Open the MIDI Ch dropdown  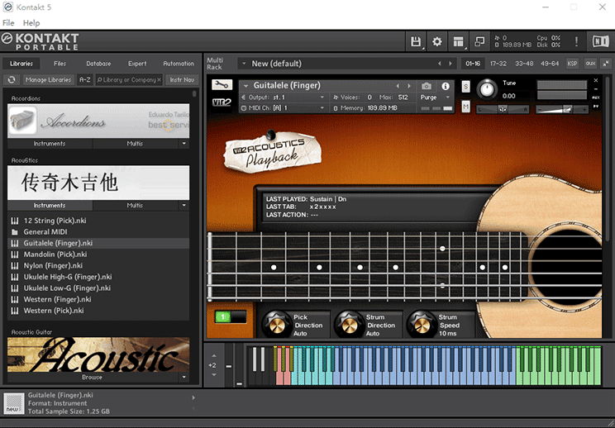coord(322,107)
